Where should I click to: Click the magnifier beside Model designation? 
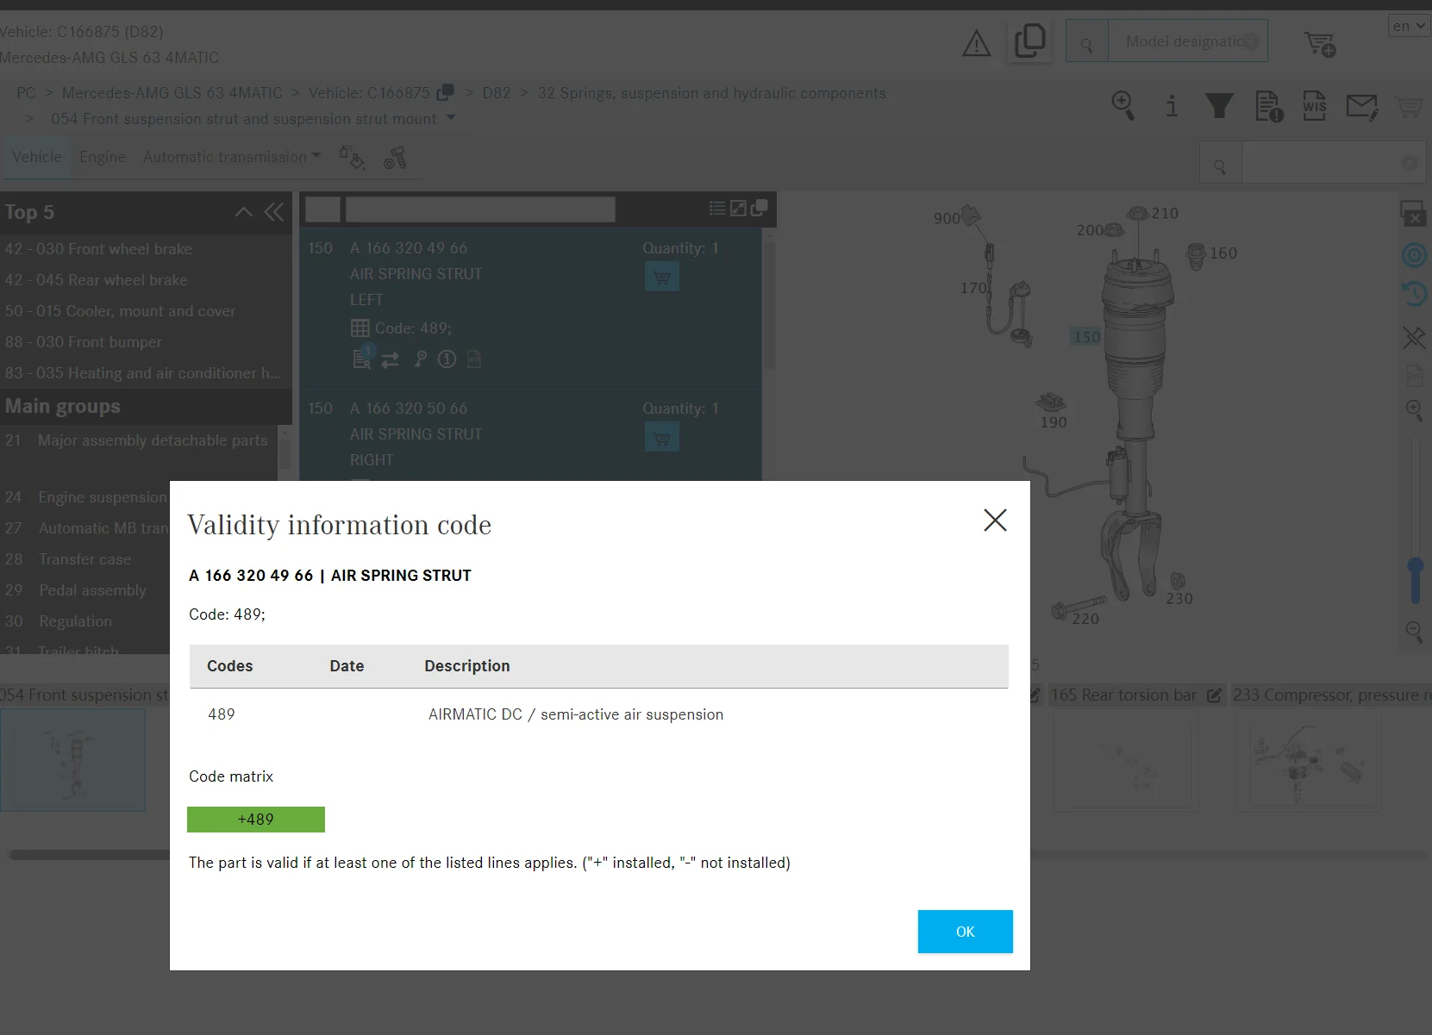click(1086, 43)
